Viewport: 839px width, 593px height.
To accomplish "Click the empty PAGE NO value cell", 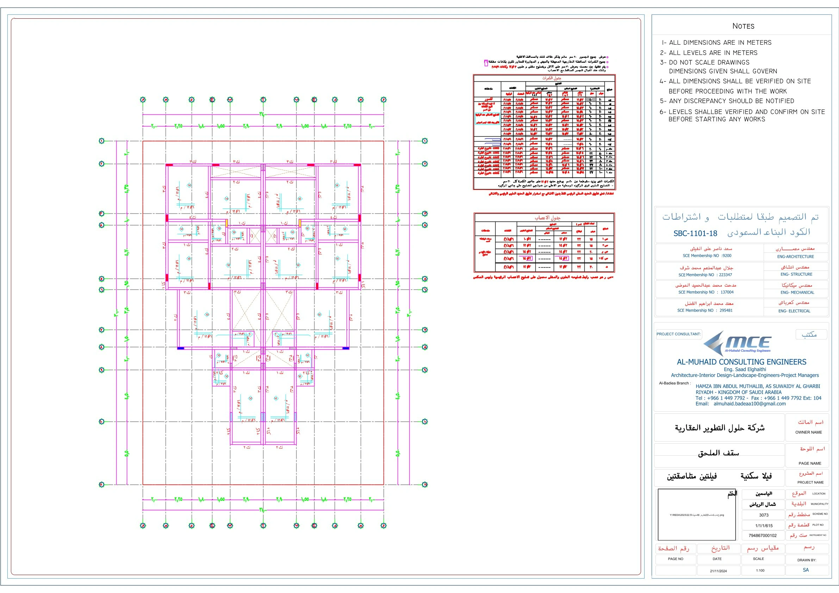I will click(675, 570).
